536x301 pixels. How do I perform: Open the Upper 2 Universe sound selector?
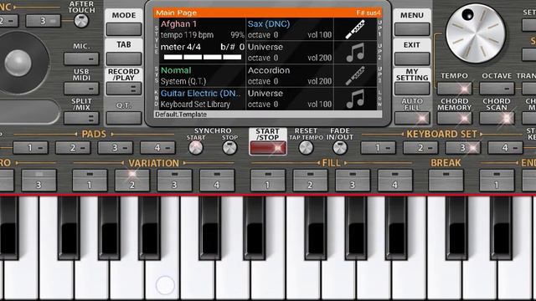tap(265, 47)
